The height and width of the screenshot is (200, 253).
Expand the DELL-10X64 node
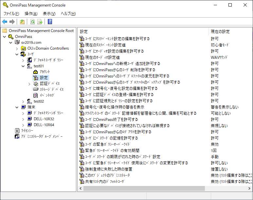click(23, 125)
